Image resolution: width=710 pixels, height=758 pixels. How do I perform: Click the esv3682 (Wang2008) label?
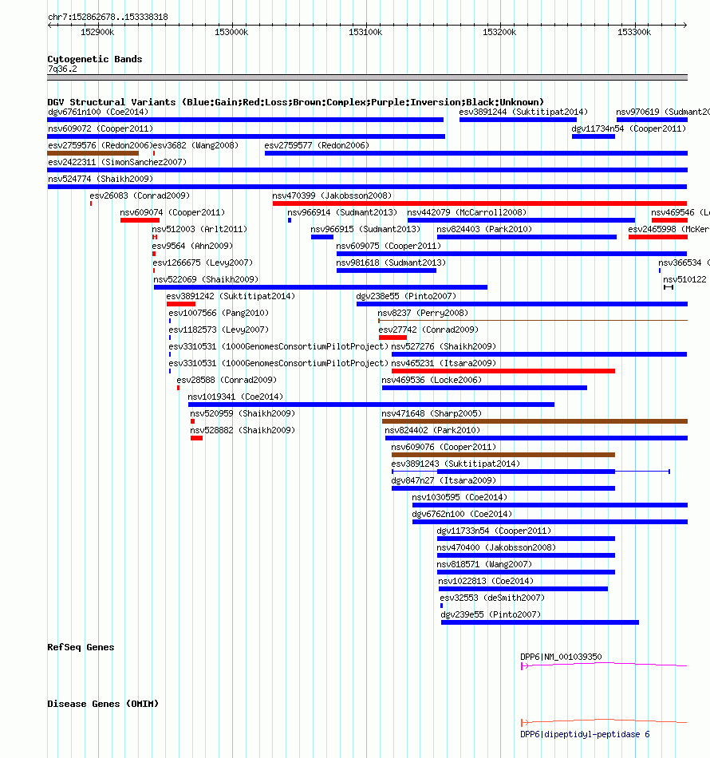195,145
